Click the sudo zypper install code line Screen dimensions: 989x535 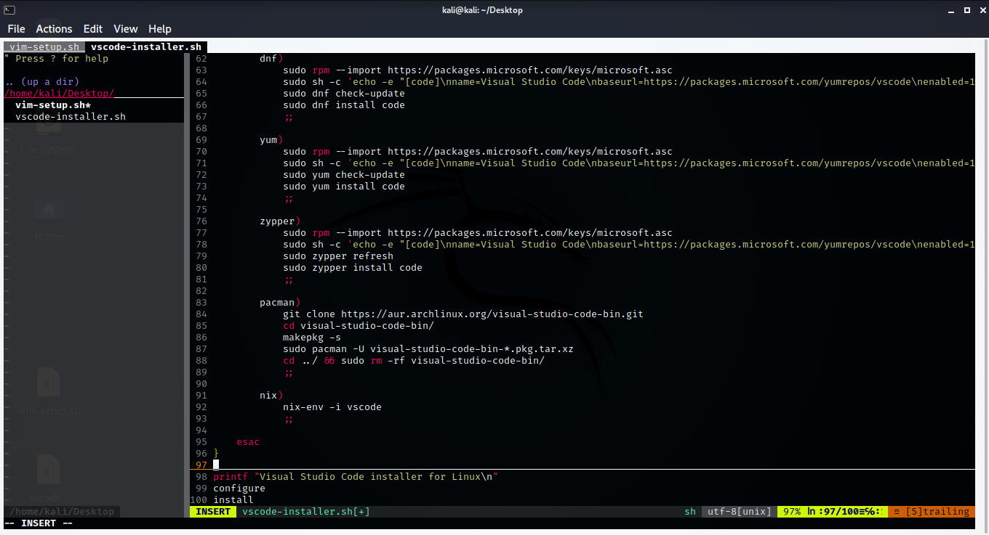tap(353, 268)
